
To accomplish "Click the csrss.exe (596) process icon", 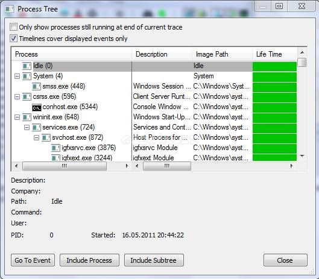I will (x=27, y=96).
